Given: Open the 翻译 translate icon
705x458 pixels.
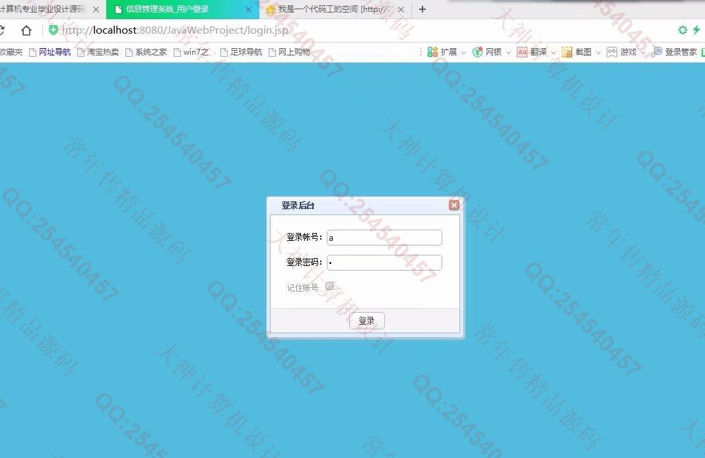Looking at the screenshot, I should tap(522, 52).
